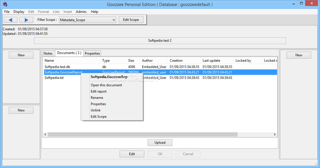This screenshot has height=168, width=320.
Task: Click New button in lower left panel
Action: [21, 110]
